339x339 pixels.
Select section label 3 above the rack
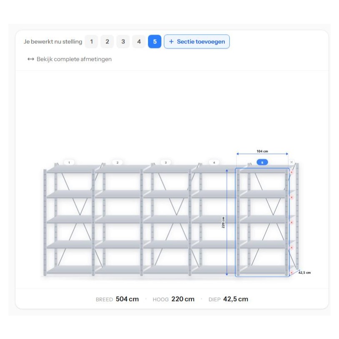coord(166,162)
